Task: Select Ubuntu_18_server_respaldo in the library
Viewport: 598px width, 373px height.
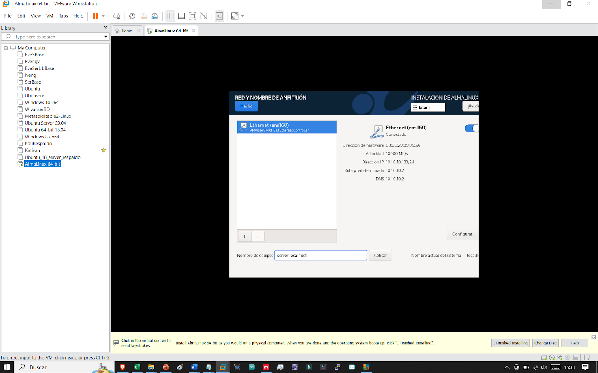Action: point(53,157)
